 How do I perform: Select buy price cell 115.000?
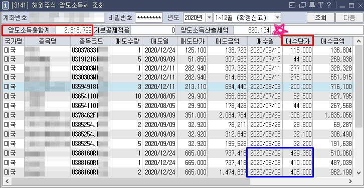(298, 50)
